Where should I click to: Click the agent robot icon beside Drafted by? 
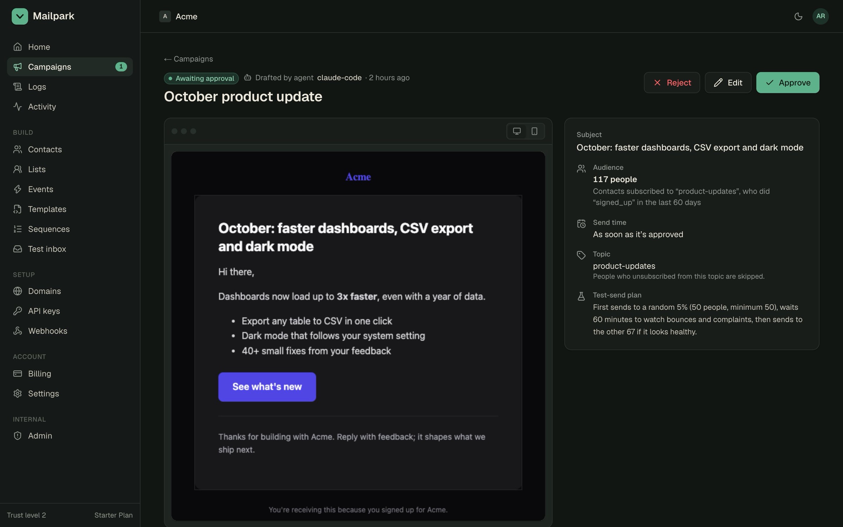pyautogui.click(x=248, y=78)
